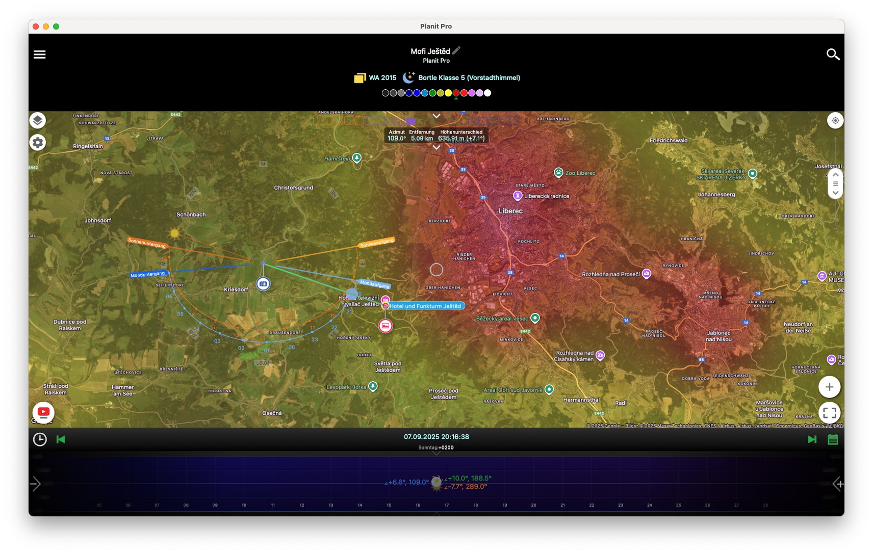This screenshot has height=554, width=873.
Task: Click timeline left arrow
Action: click(x=35, y=484)
